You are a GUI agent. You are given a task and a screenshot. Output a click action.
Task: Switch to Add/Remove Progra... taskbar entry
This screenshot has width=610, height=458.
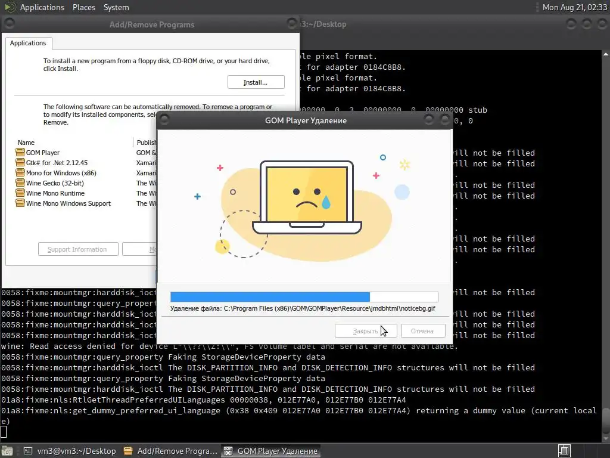[x=170, y=451]
